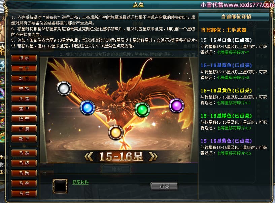The image size is (275, 203).
Task: Select the purple orb node
Action: (x=177, y=106)
